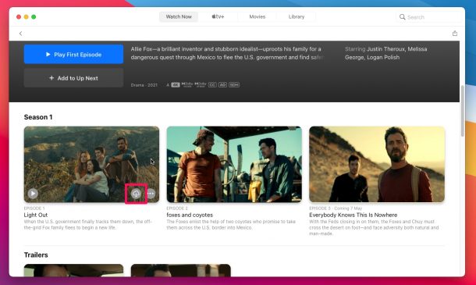476x285 pixels.
Task: Open the share menu icon
Action: [x=454, y=33]
